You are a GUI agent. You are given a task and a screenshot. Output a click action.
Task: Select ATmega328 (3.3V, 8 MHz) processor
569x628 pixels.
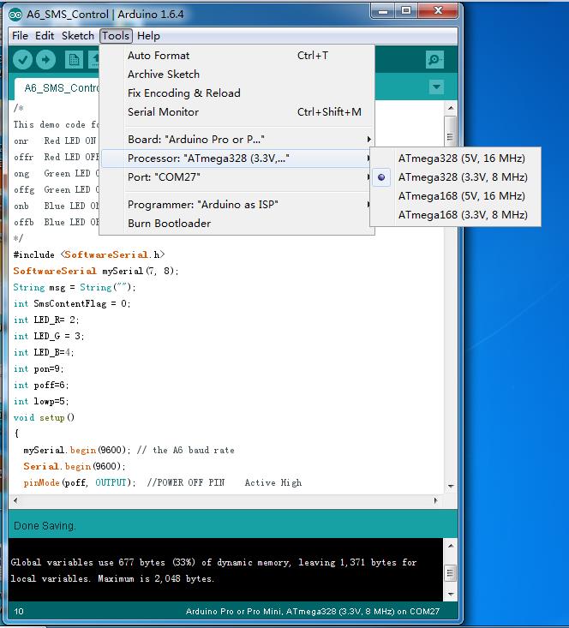463,177
